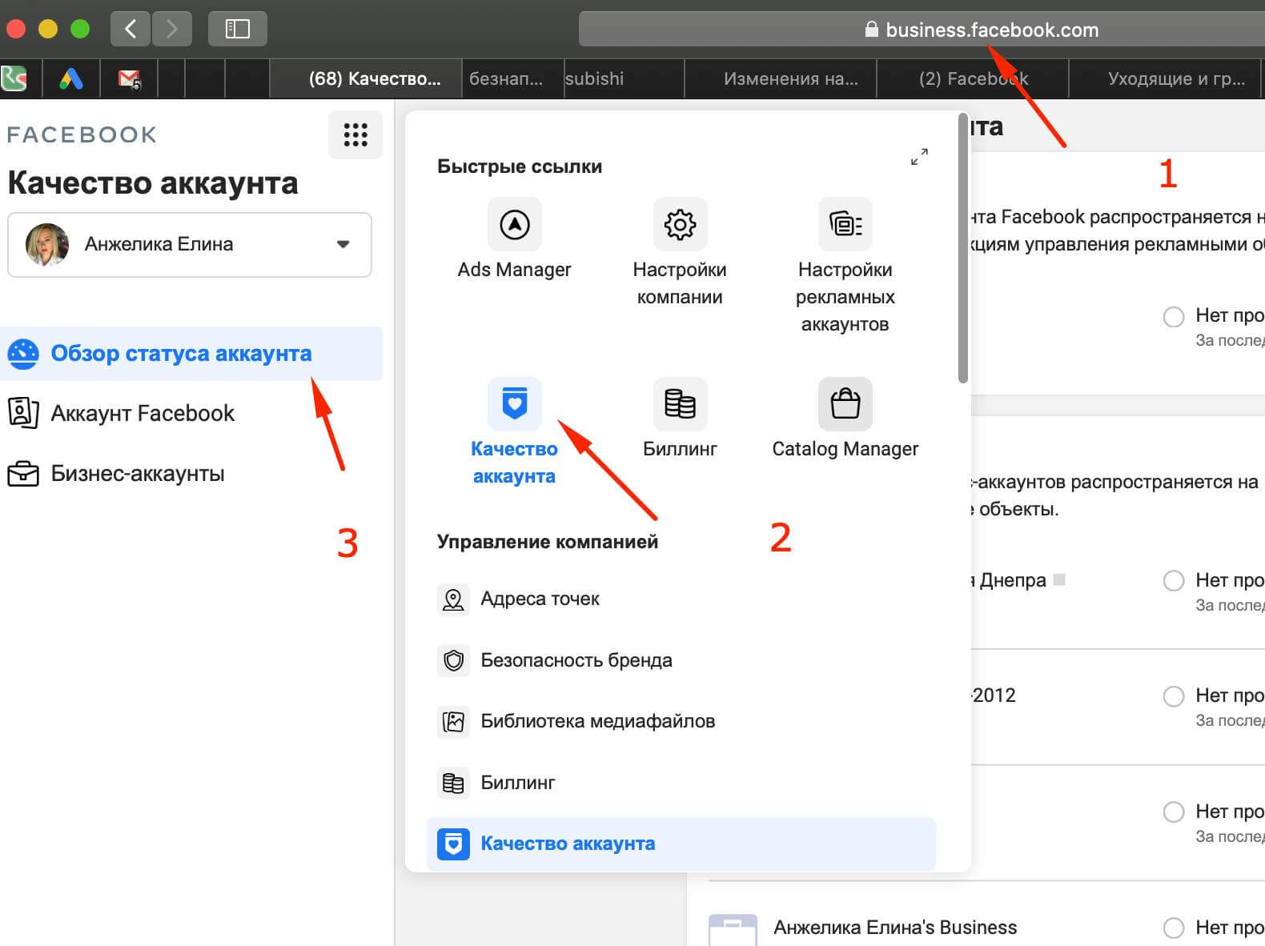The height and width of the screenshot is (946, 1265).
Task: Click the Адреса точек location icon
Action: tap(453, 599)
